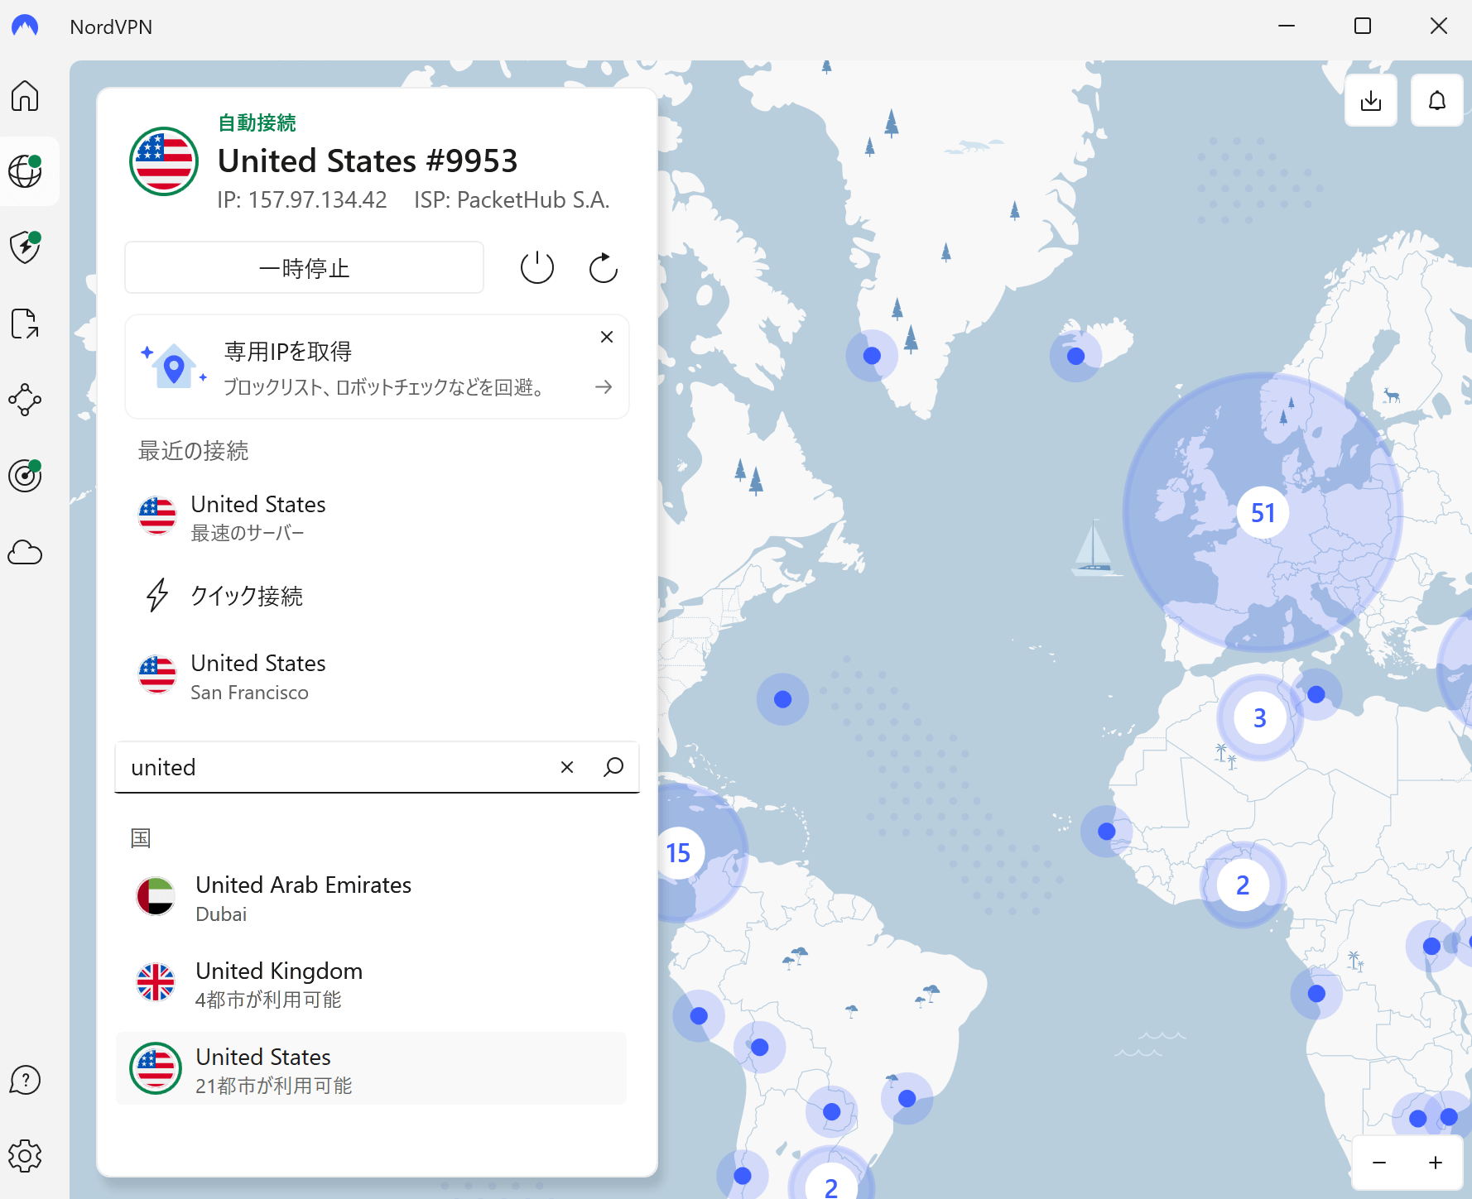Open the file sharing sidebar icon
This screenshot has height=1199, width=1472.
pyautogui.click(x=25, y=324)
